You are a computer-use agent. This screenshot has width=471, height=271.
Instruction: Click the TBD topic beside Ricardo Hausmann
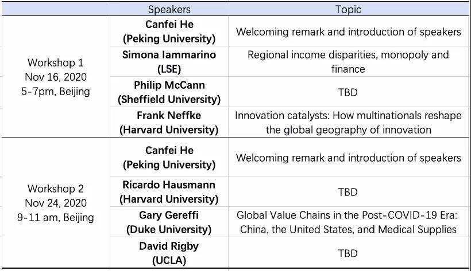point(348,192)
